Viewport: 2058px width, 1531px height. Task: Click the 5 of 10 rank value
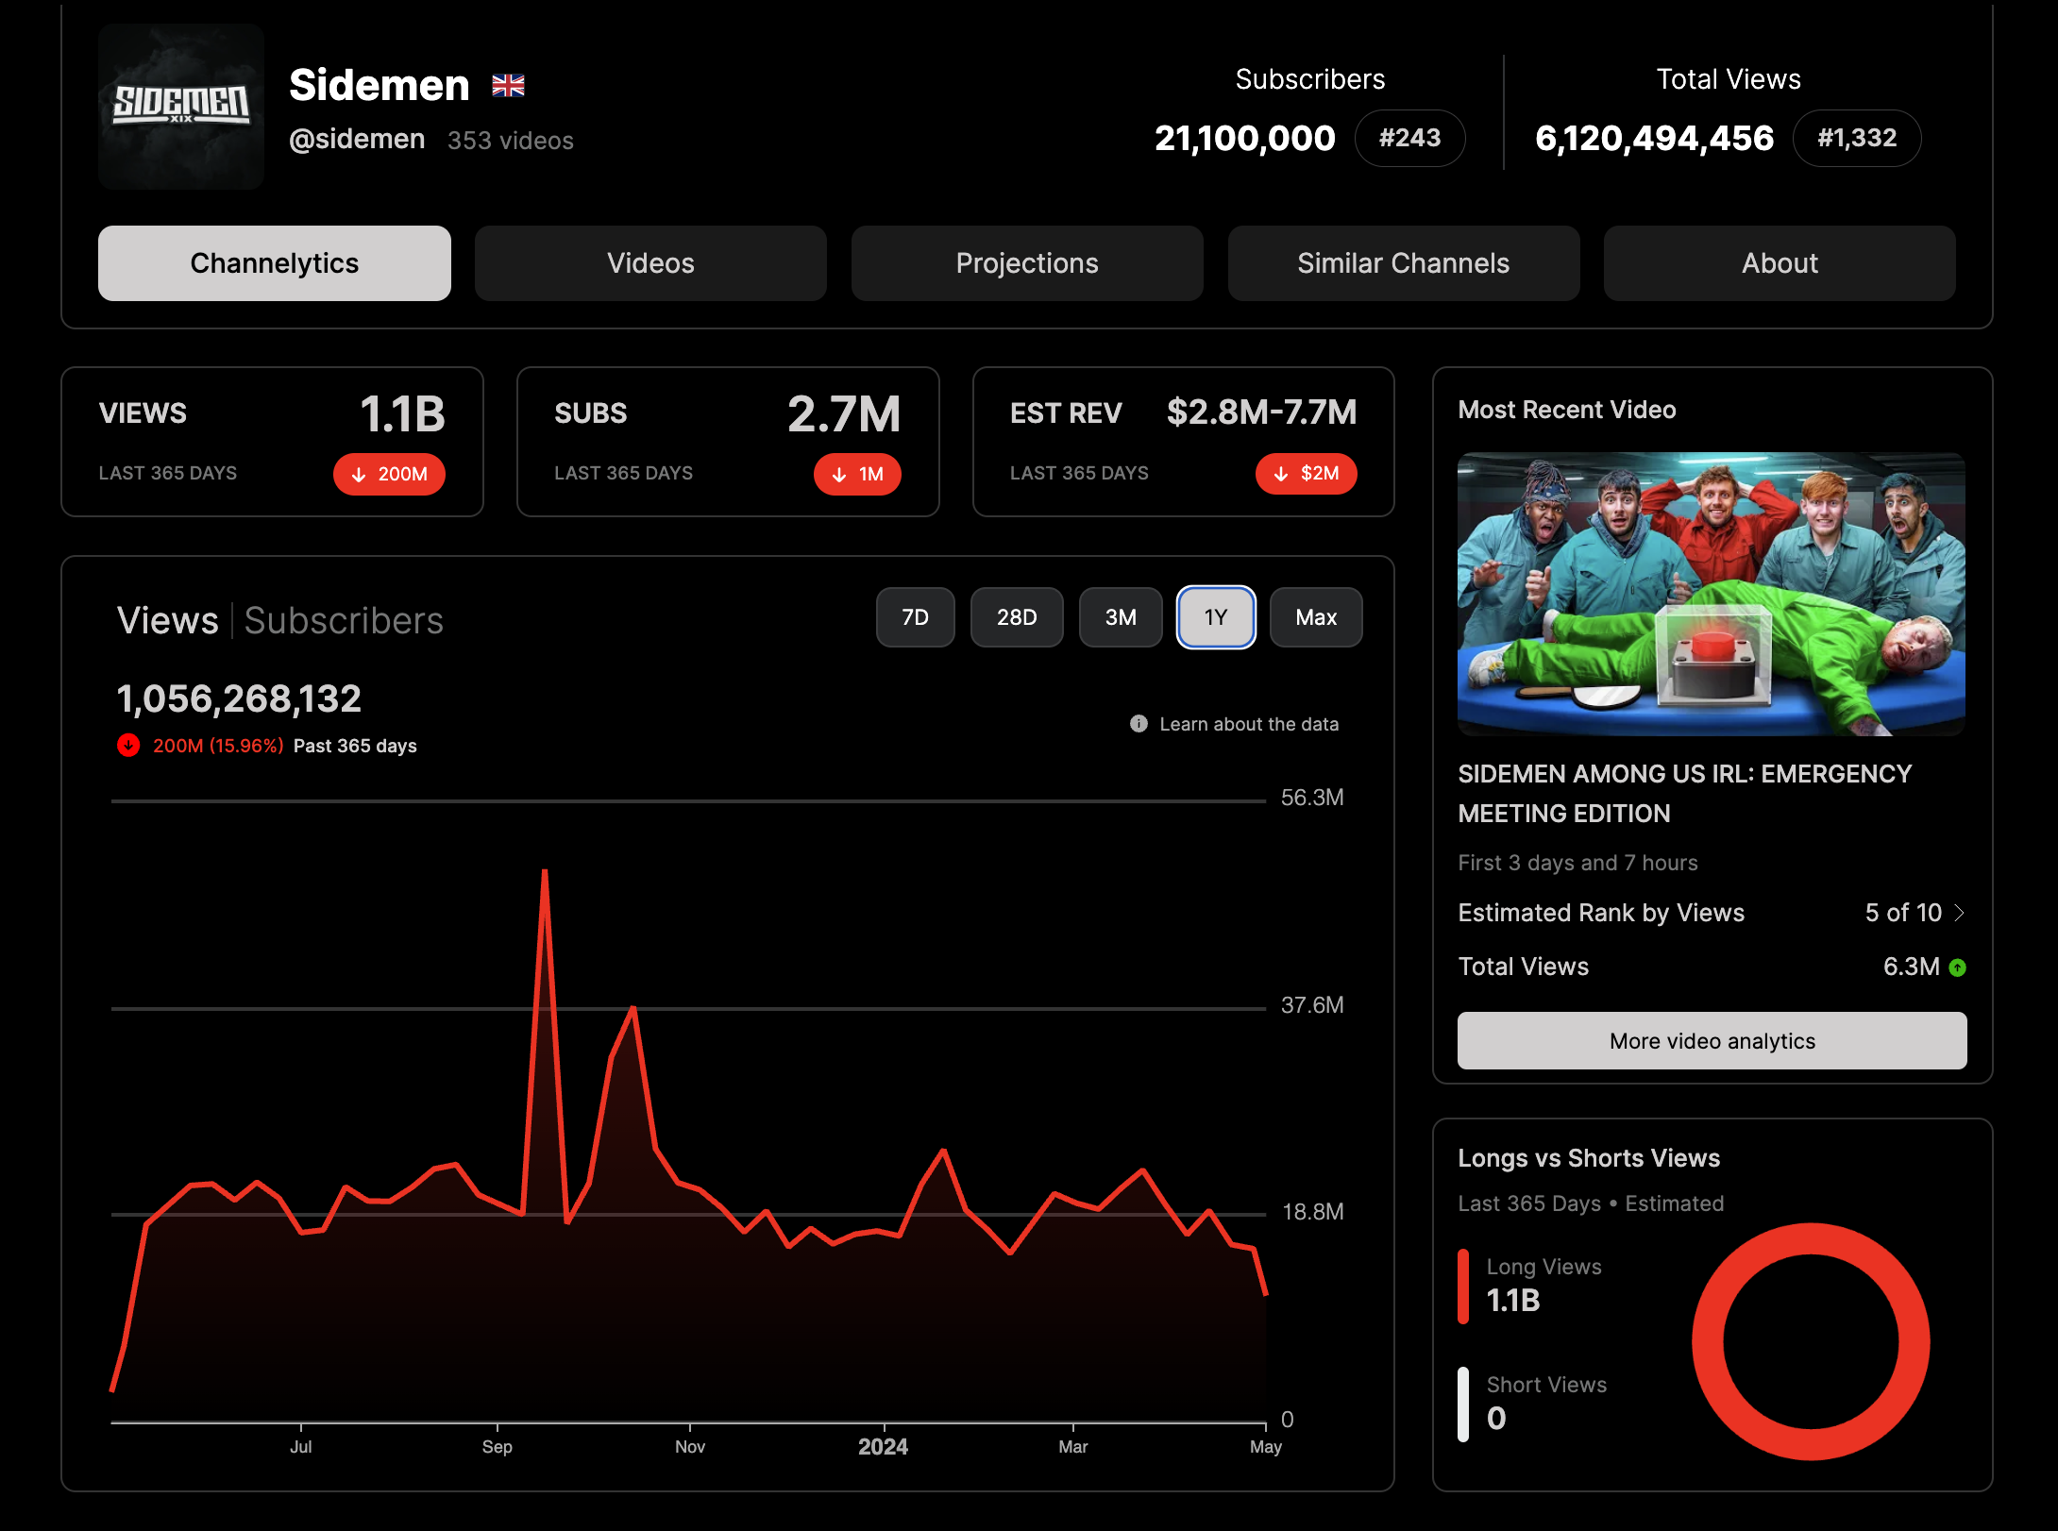tap(1903, 913)
